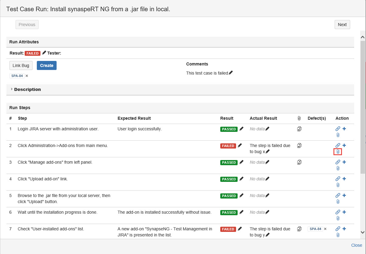366x254 pixels.
Task: Click the blue Create button
Action: pyautogui.click(x=47, y=65)
